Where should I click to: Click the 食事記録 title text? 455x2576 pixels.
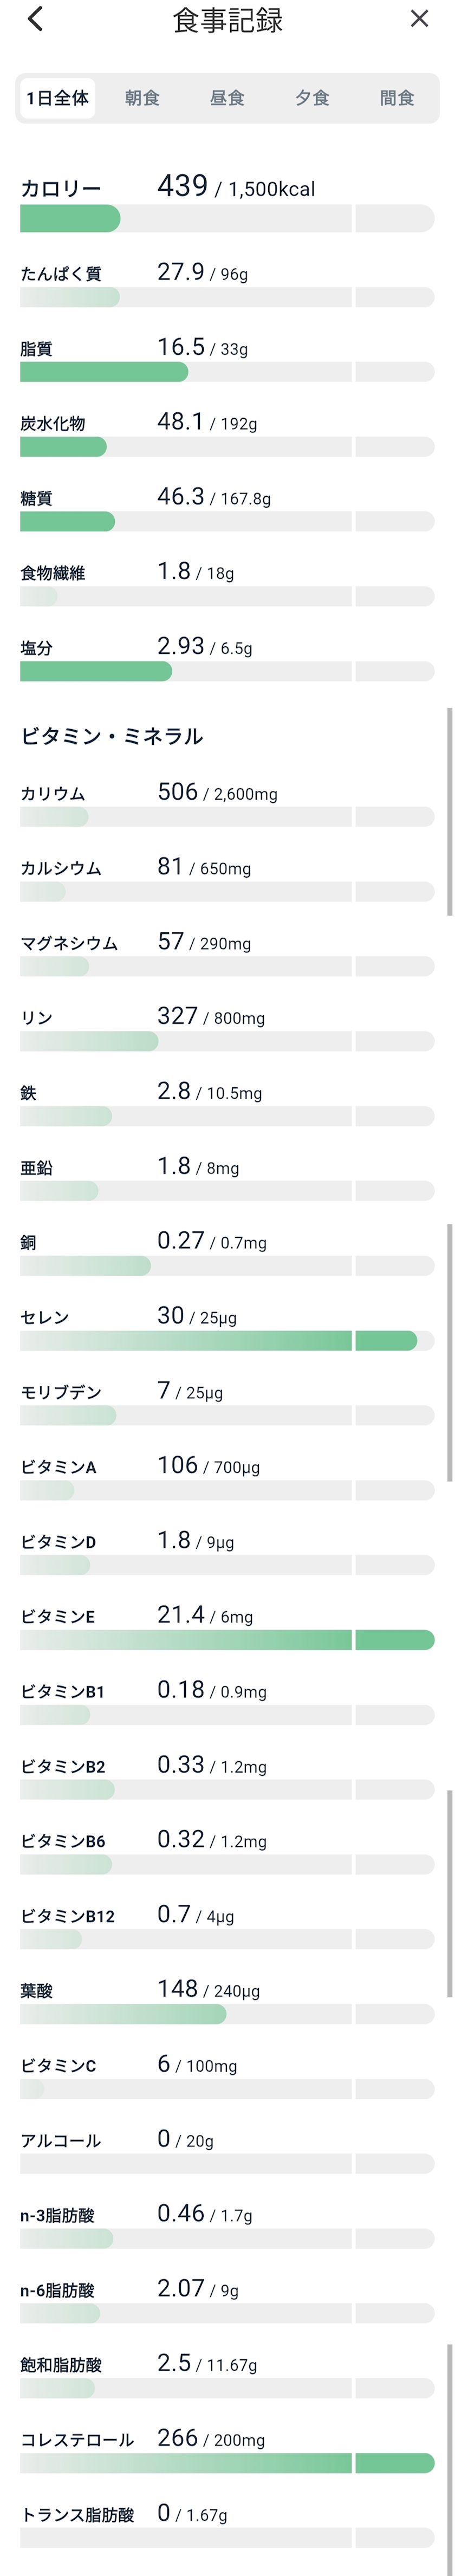pos(227,20)
